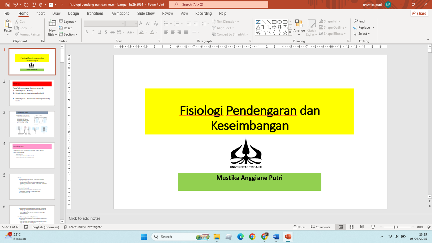
Task: Fit slide to current window icon
Action: (x=429, y=227)
